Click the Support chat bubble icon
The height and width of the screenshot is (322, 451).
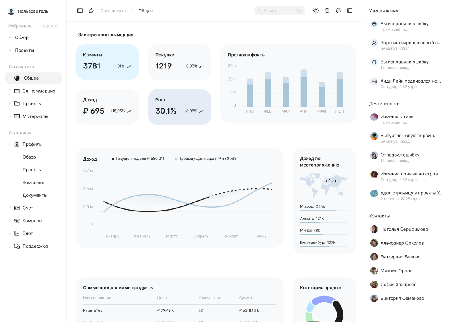pyautogui.click(x=17, y=246)
